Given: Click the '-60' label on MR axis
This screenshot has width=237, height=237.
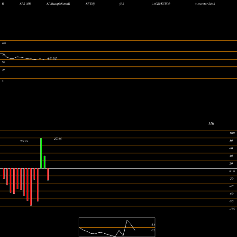Looking at the screenshot, I should tap(231, 194).
